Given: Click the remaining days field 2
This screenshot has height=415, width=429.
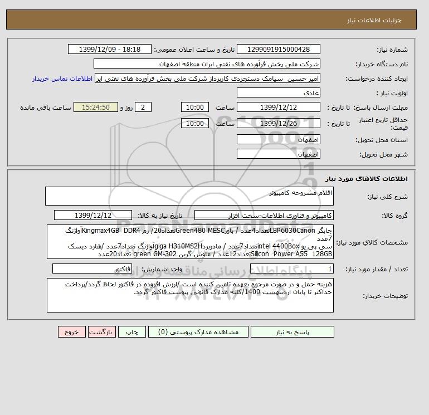Looking at the screenshot, I should click(143, 108).
